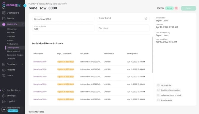Go to All Inventory submenu item
This screenshot has width=199, height=114.
click(12, 29)
